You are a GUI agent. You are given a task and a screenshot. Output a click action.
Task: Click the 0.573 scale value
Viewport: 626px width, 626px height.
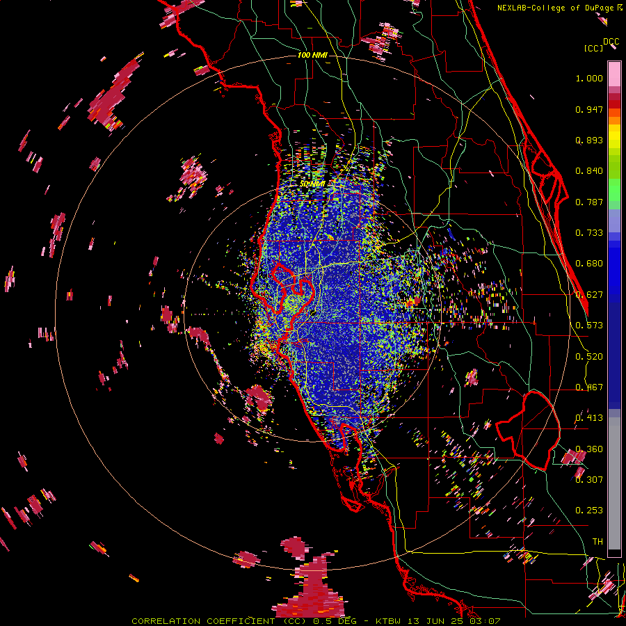click(589, 326)
